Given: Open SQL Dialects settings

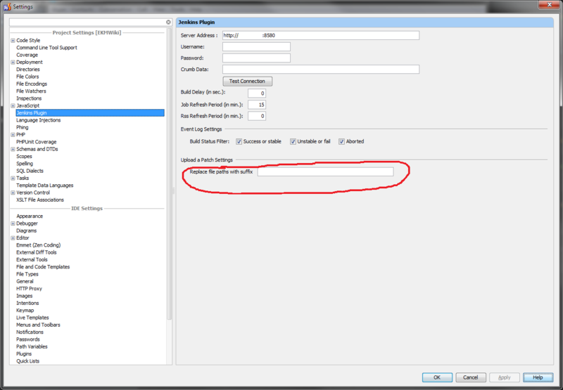Looking at the screenshot, I should (x=30, y=171).
